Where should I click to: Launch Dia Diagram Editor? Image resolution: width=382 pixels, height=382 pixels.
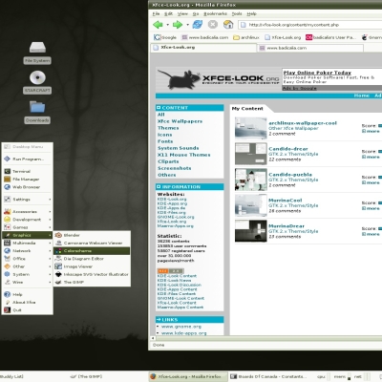tap(92, 259)
